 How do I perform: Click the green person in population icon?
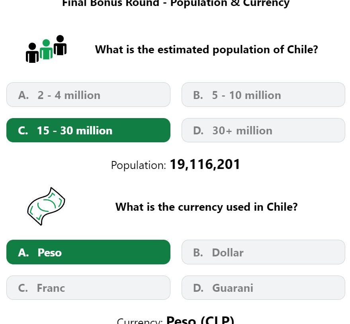(46, 49)
